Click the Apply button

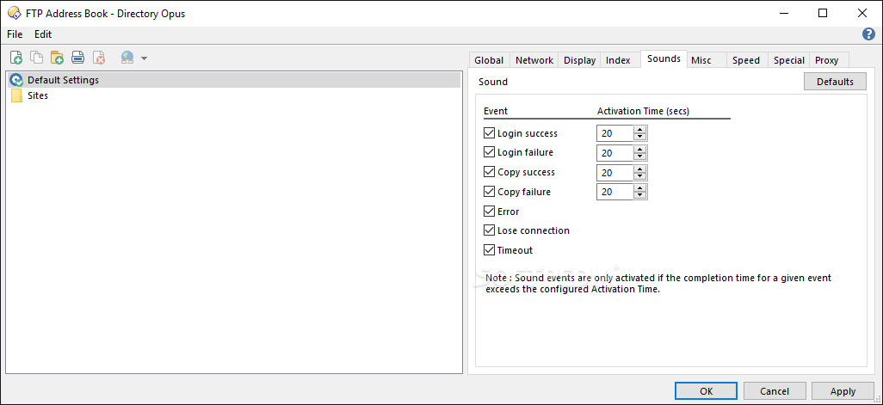(x=843, y=391)
